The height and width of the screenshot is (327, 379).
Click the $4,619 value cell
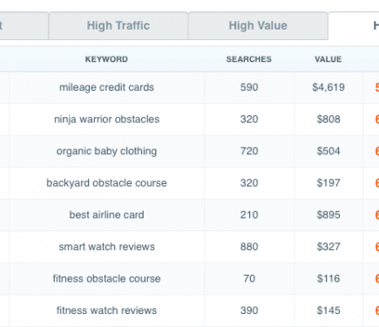[328, 87]
